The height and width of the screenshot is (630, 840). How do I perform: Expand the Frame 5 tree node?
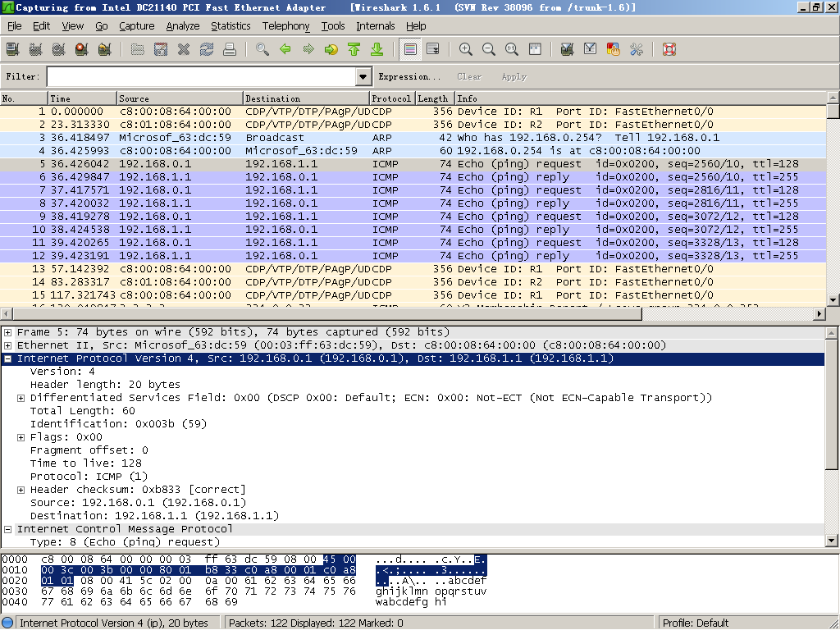(x=8, y=332)
